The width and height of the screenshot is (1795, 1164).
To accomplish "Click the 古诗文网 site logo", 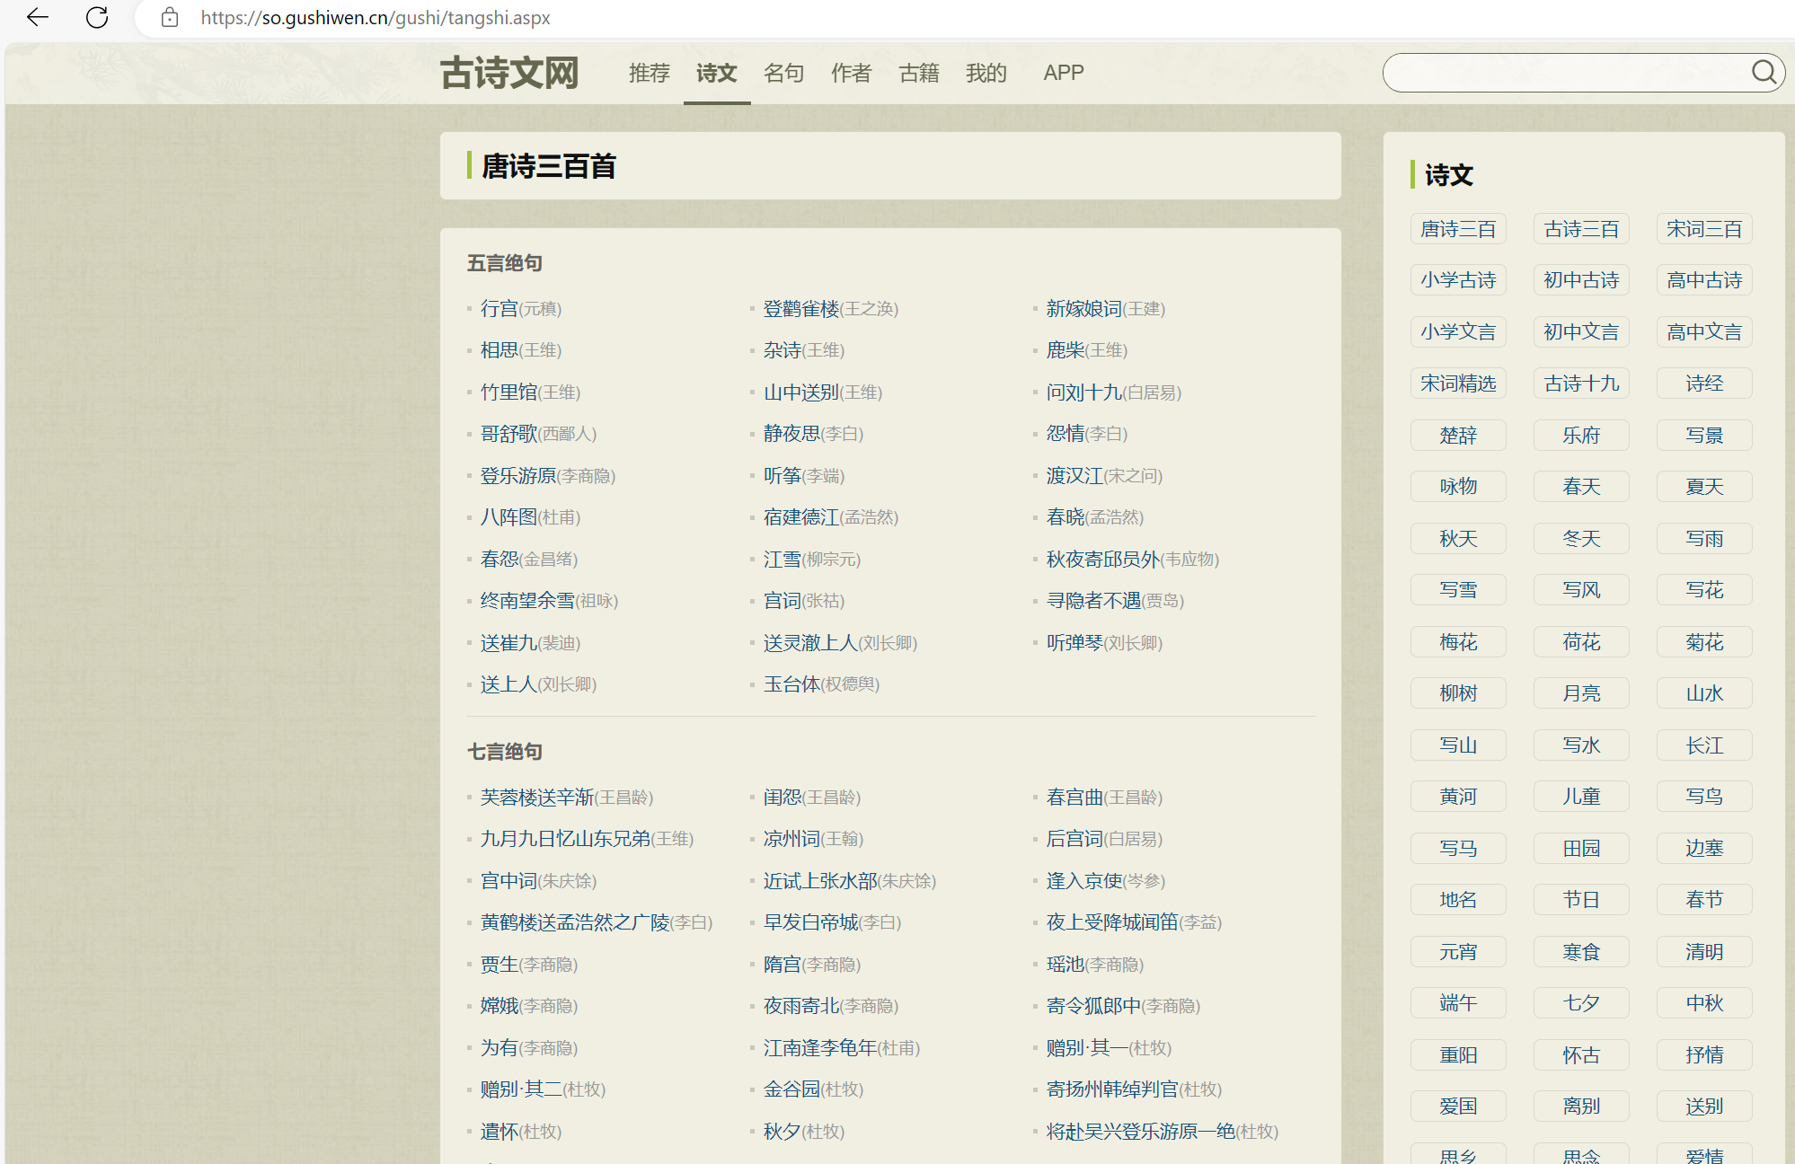I will click(x=508, y=73).
